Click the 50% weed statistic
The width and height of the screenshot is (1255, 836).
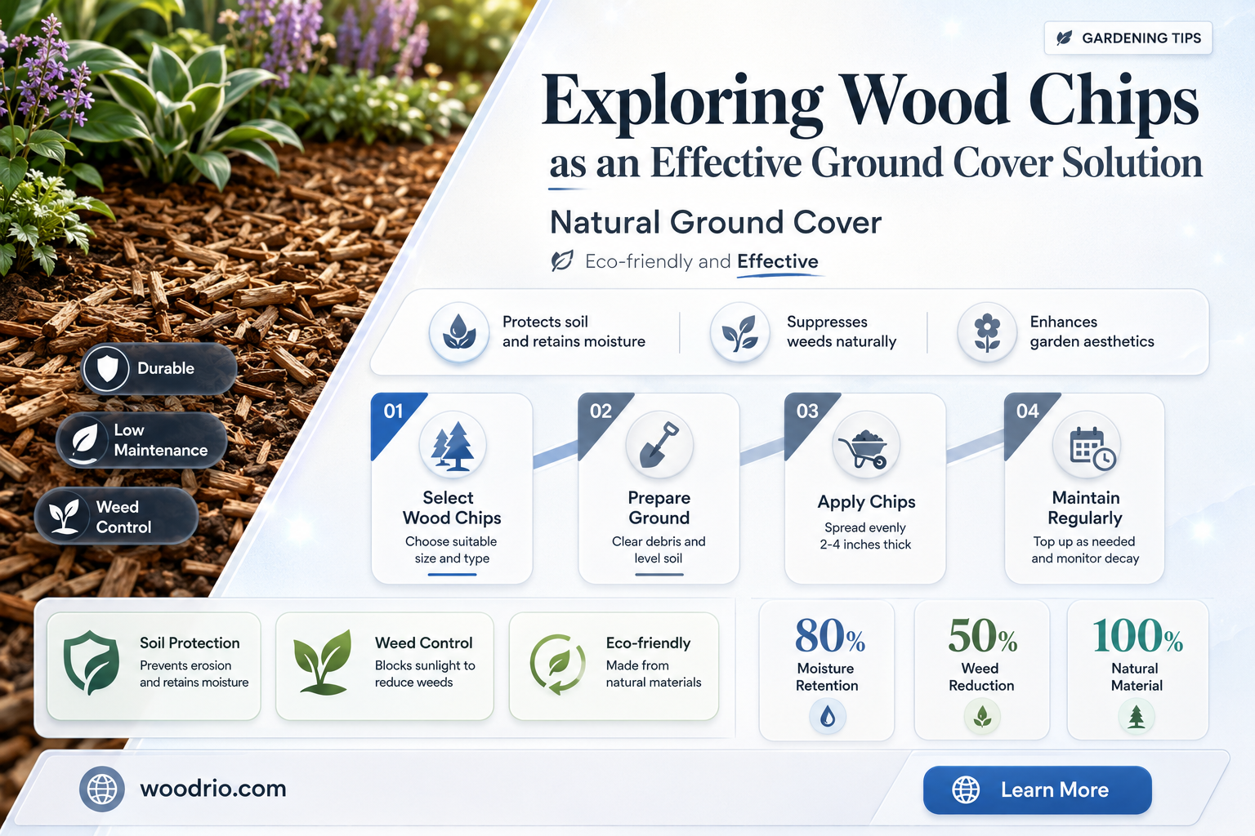point(982,635)
